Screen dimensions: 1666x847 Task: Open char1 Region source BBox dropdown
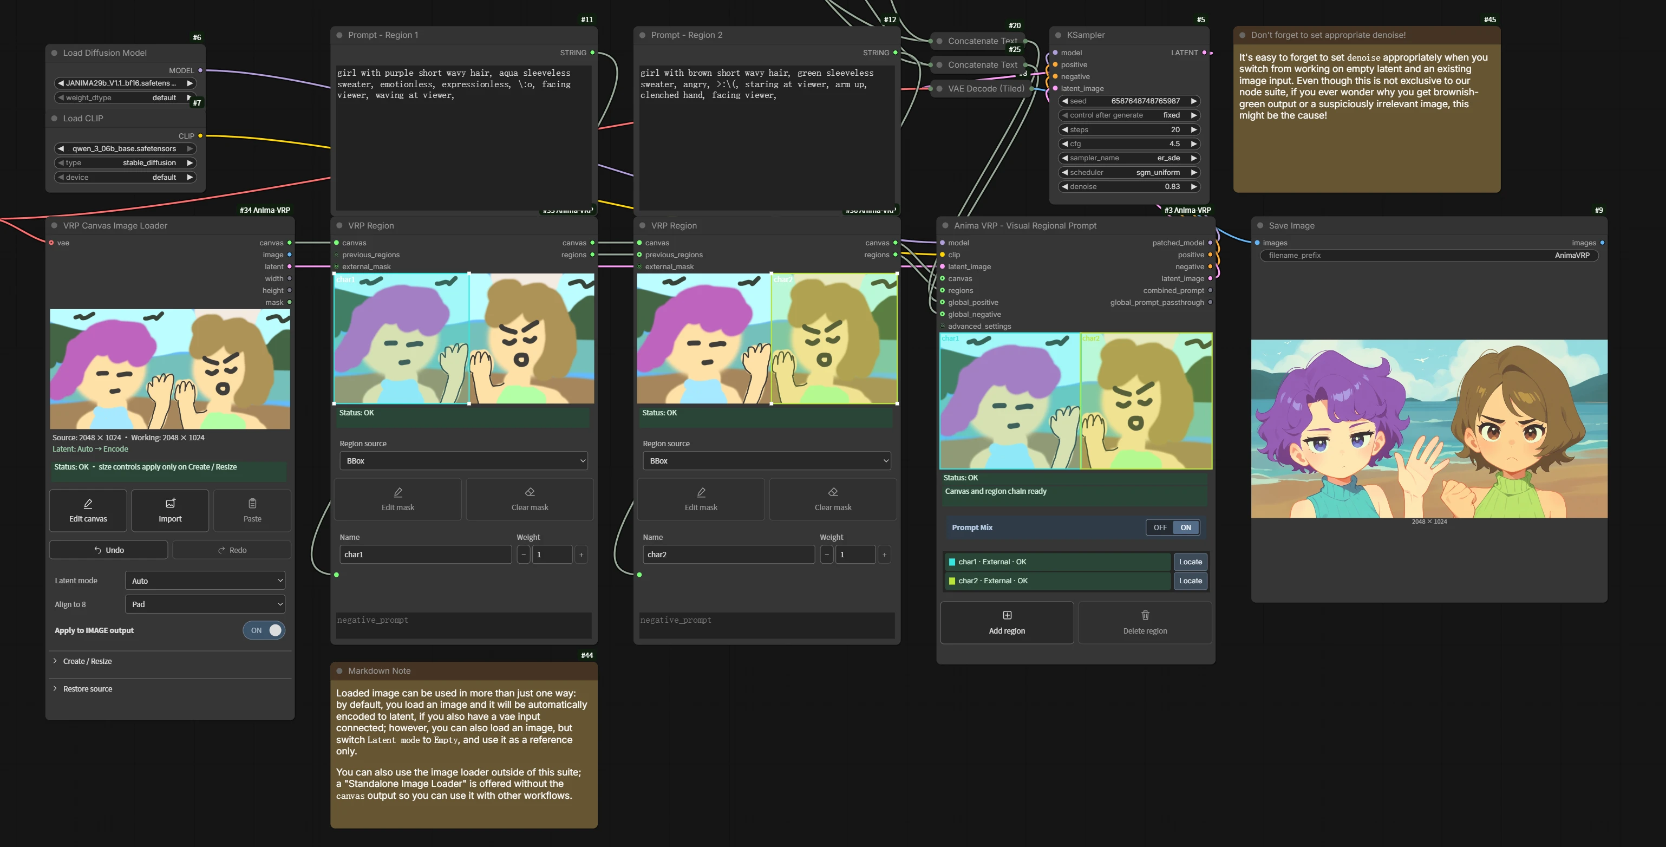click(x=463, y=461)
